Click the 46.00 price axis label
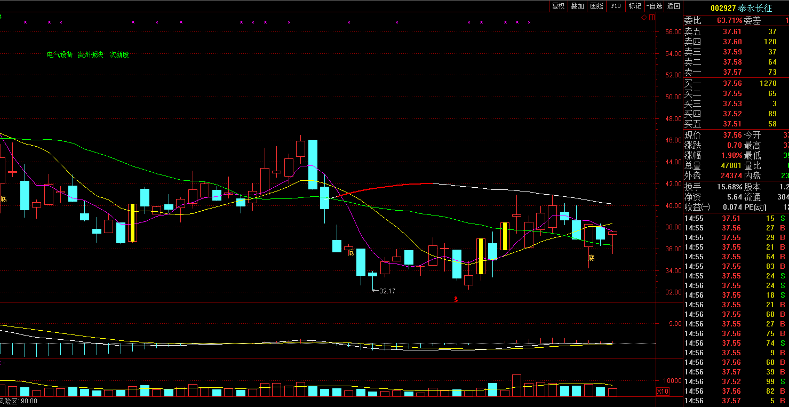This screenshot has height=407, width=789. point(673,140)
